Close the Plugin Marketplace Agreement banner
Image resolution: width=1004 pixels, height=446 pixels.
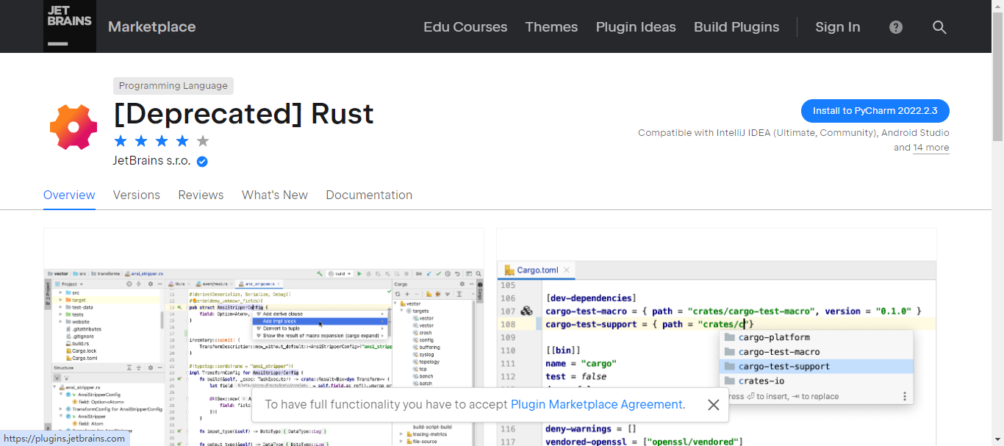point(713,405)
